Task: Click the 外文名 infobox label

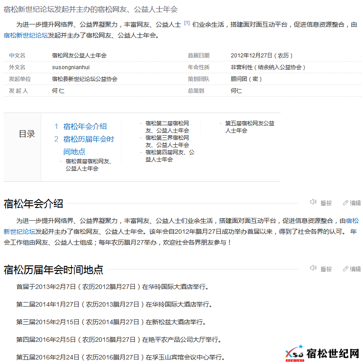Action: 17,67
